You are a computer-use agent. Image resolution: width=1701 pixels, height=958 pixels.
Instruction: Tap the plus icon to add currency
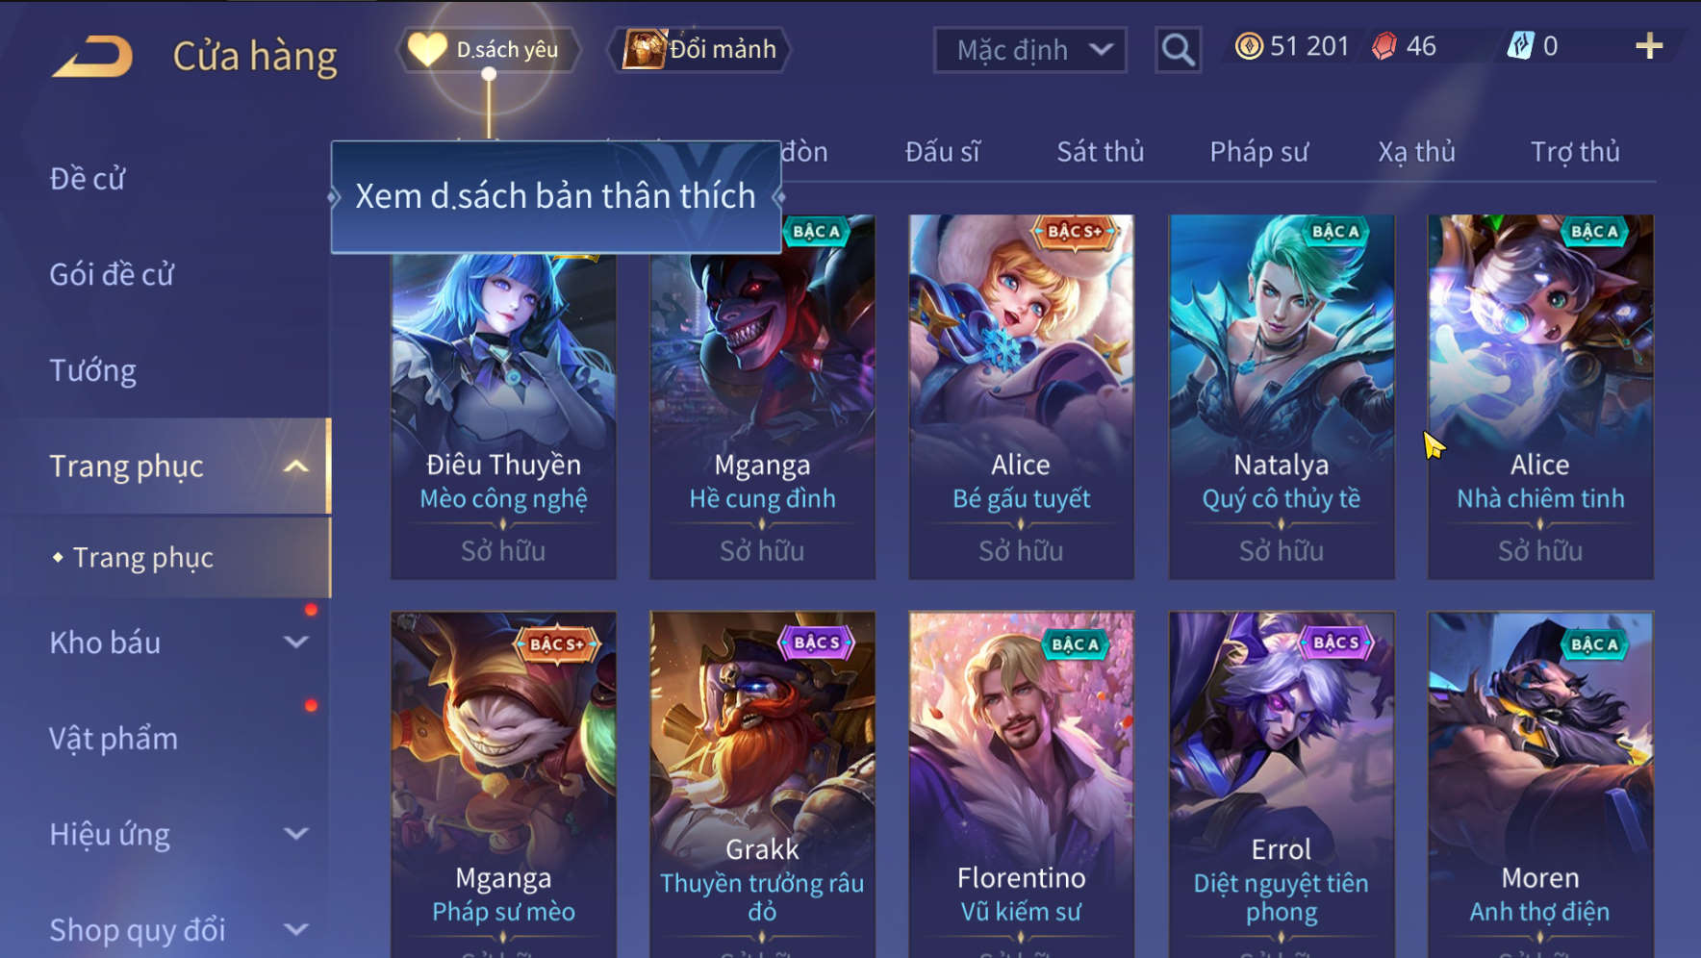tap(1649, 45)
